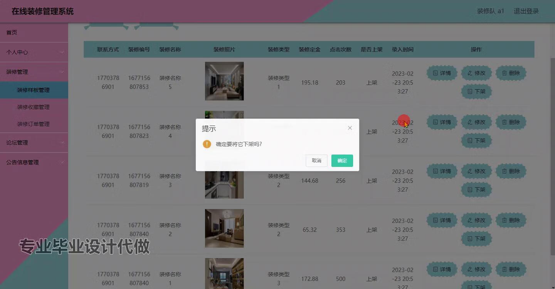Click 修改 for 装修名称5 row
The height and width of the screenshot is (289, 555).
point(476,73)
